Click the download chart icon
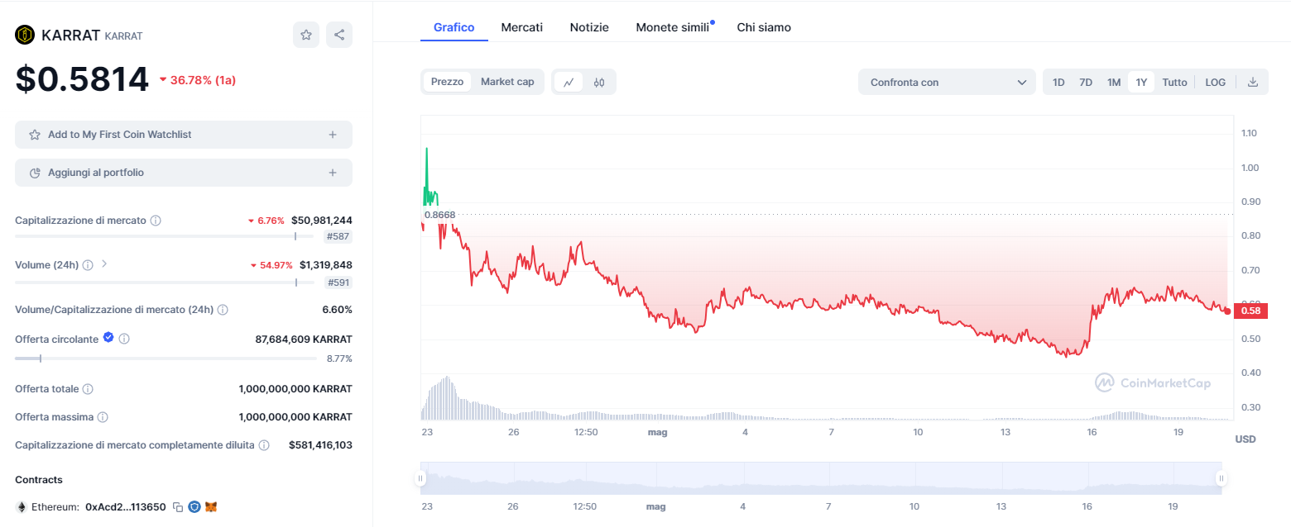This screenshot has width=1291, height=527. [x=1252, y=82]
